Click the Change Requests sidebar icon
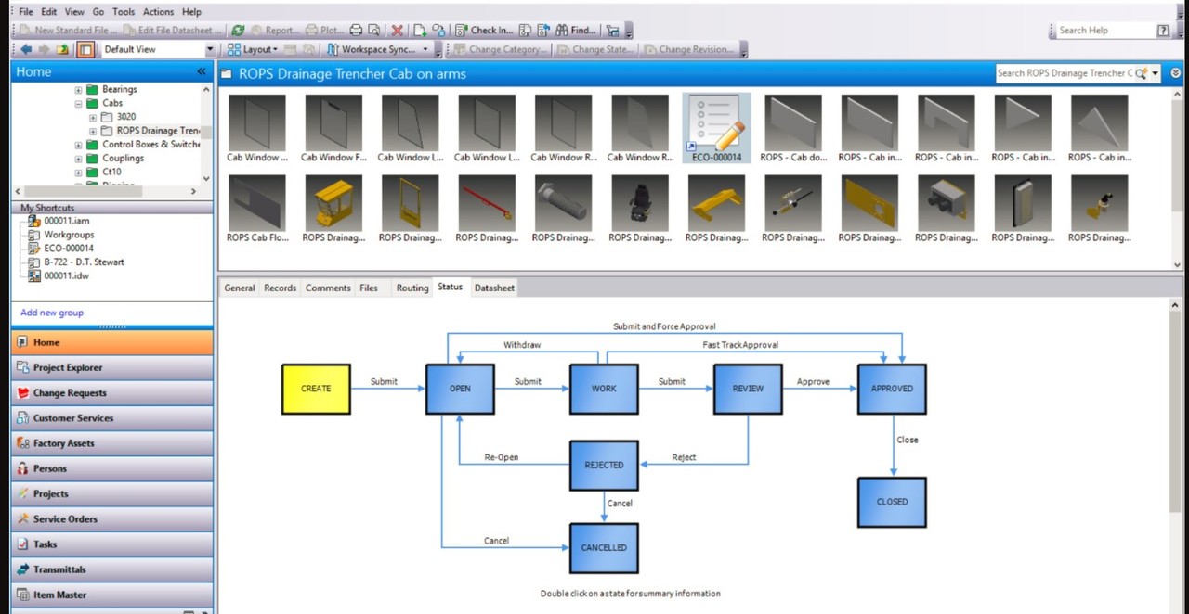Viewport: 1189px width, 614px height. (23, 392)
